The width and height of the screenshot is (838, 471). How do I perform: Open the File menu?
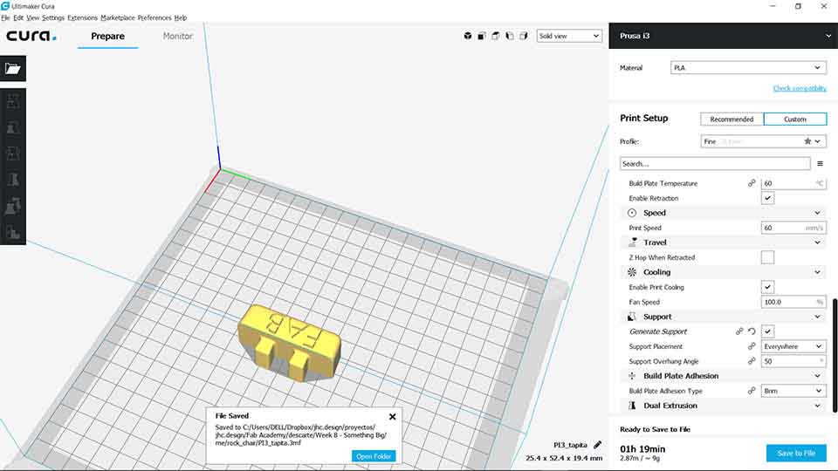(5, 17)
